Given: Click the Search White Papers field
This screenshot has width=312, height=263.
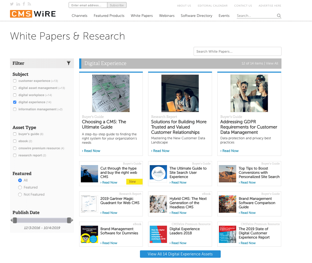Looking at the screenshot, I should pyautogui.click(x=237, y=51).
